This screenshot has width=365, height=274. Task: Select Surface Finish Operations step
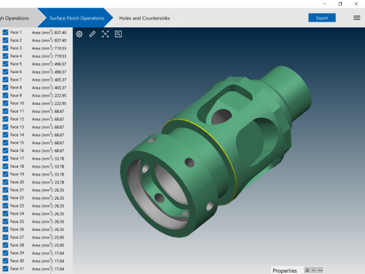coord(77,18)
